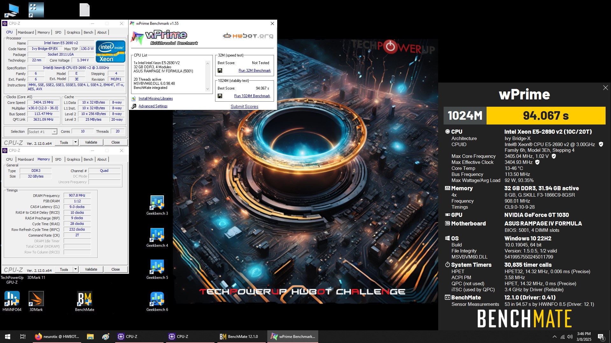Open Geekbench 4 desktop shortcut
The width and height of the screenshot is (611, 343).
pos(157,237)
